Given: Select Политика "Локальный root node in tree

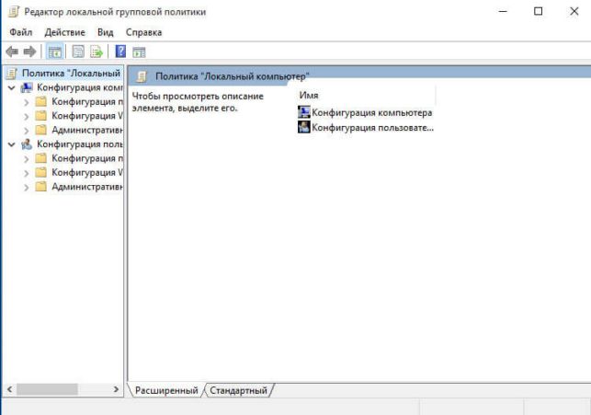Looking at the screenshot, I should point(72,74).
